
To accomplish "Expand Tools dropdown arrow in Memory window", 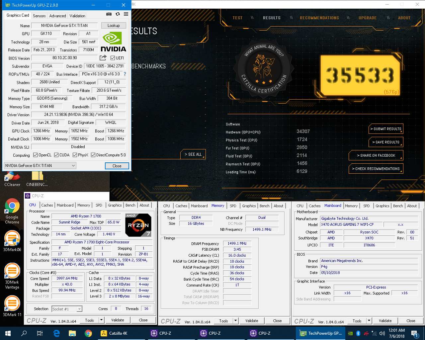I will click(x=236, y=321).
